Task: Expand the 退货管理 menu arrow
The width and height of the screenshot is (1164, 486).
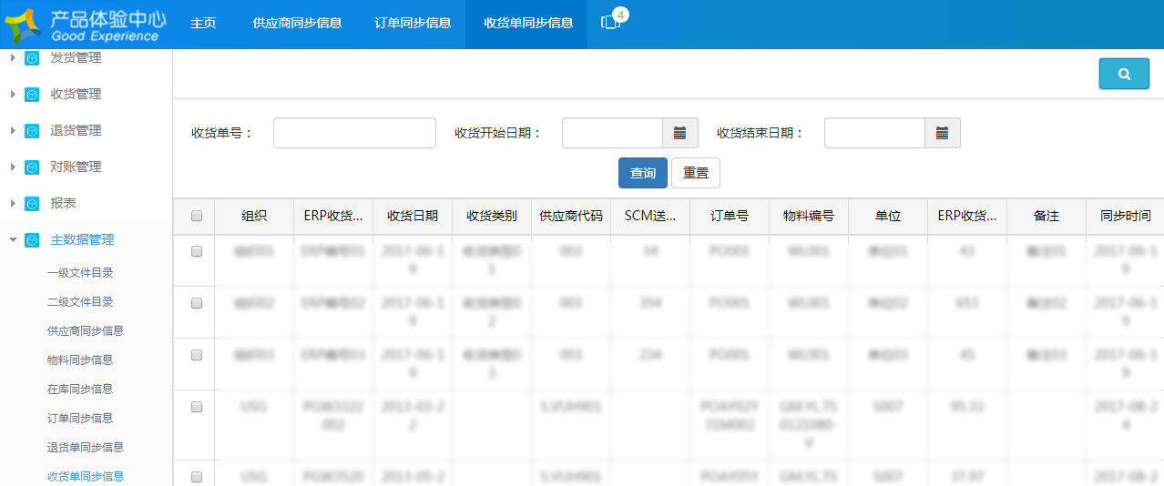Action: pos(13,131)
